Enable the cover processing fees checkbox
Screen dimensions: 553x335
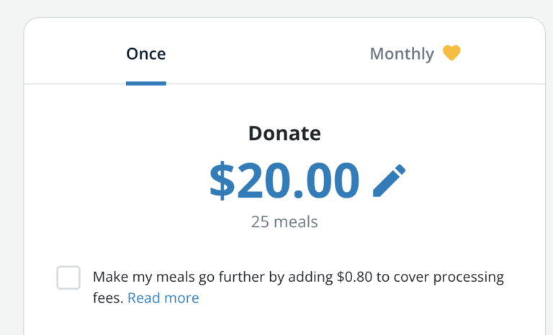68,277
